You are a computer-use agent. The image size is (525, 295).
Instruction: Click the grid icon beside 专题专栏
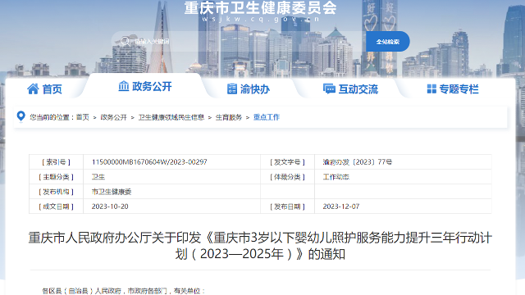coord(431,89)
